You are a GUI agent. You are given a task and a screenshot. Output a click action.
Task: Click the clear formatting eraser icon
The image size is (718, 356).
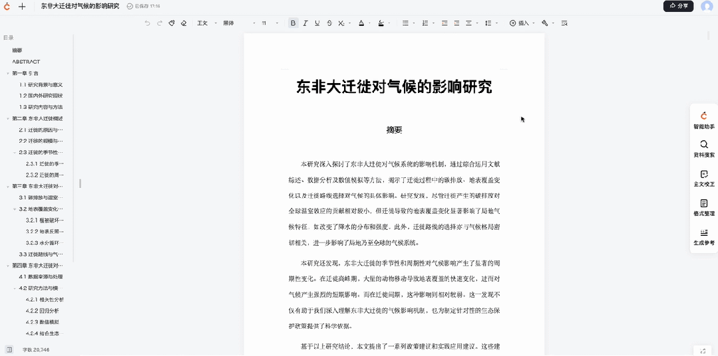[x=184, y=23]
